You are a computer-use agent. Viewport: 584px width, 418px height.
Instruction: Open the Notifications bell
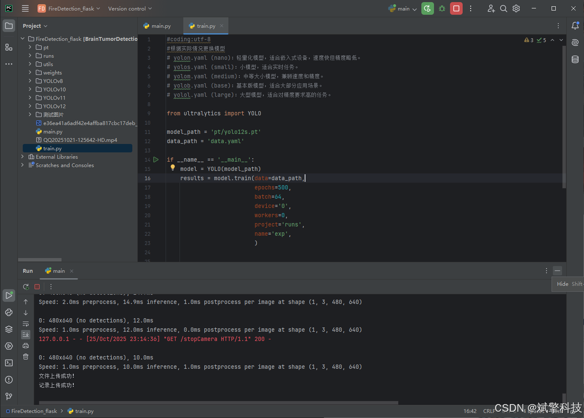tap(575, 26)
